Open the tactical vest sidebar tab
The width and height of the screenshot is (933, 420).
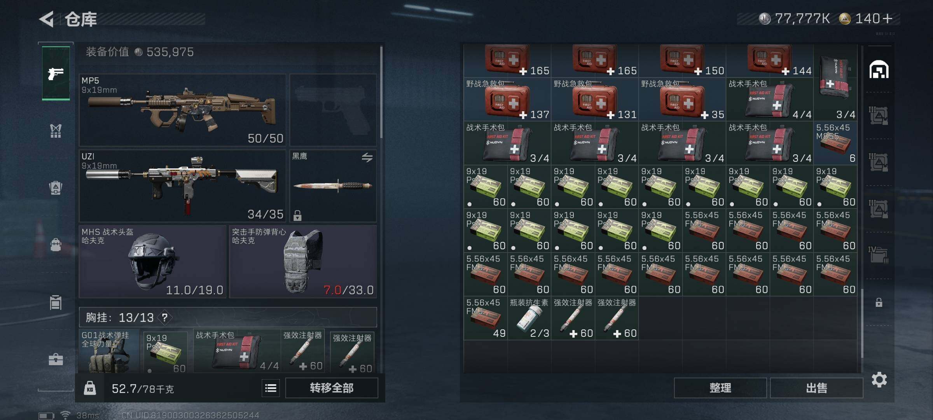point(56,131)
